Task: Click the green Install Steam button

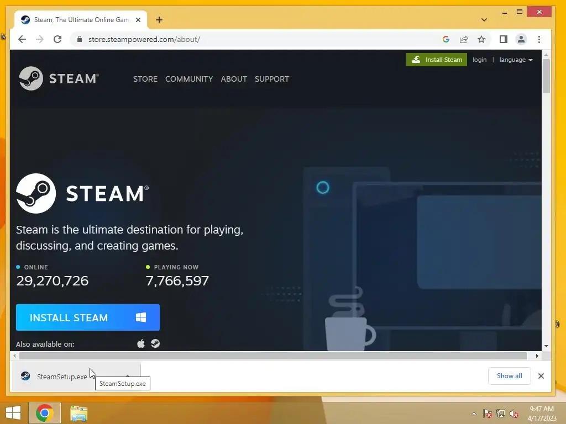Action: [437, 60]
